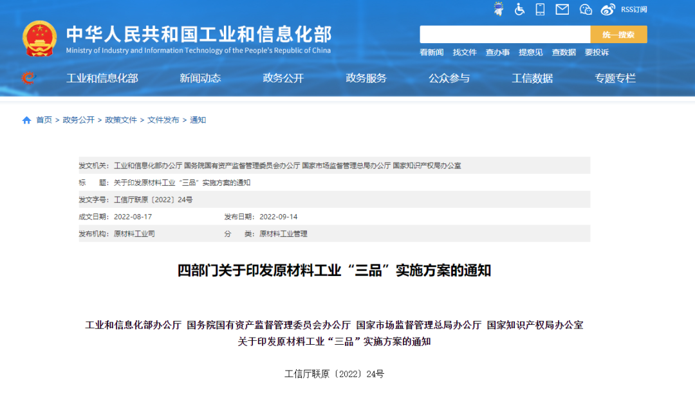The height and width of the screenshot is (393, 695).
Task: Open the 新闻动态 navigation menu
Action: tap(200, 78)
